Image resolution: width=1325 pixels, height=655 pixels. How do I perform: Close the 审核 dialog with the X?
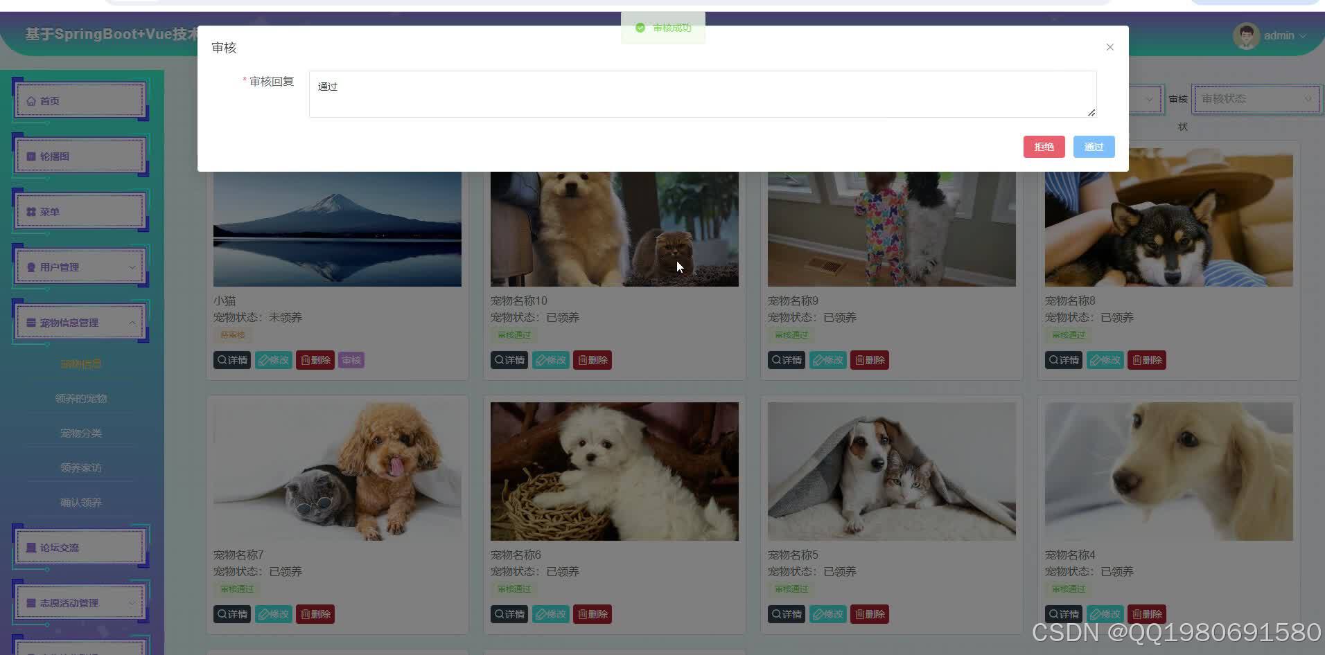pos(1109,47)
